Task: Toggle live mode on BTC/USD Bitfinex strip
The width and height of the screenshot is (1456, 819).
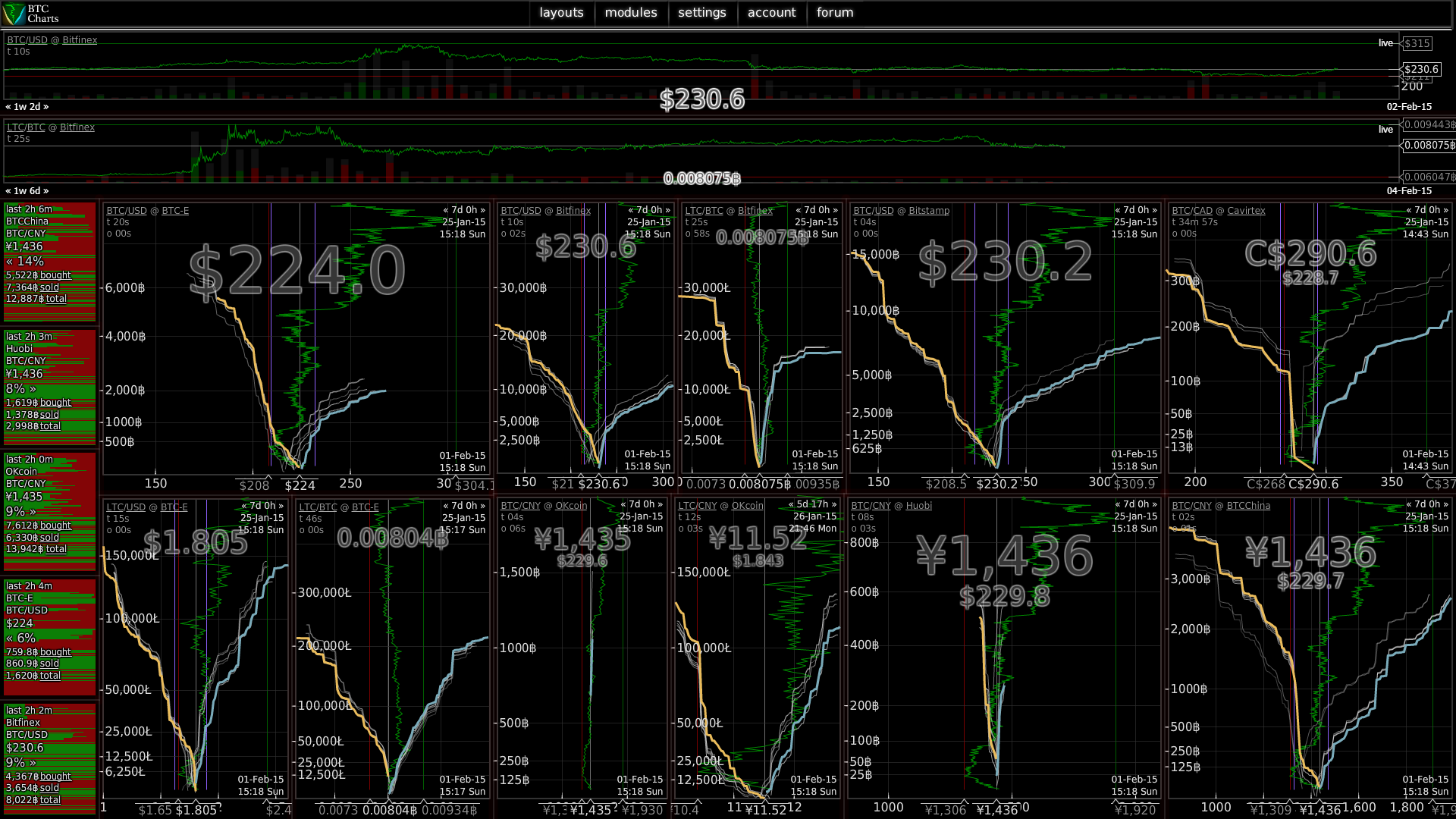Action: tap(1385, 43)
